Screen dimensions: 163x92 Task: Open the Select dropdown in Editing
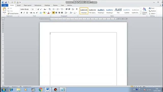(x=152, y=14)
